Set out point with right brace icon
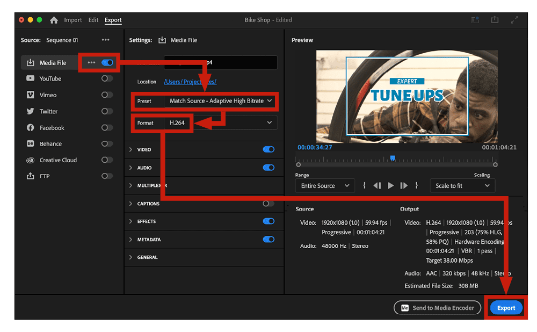This screenshot has height=332, width=537. pos(417,185)
